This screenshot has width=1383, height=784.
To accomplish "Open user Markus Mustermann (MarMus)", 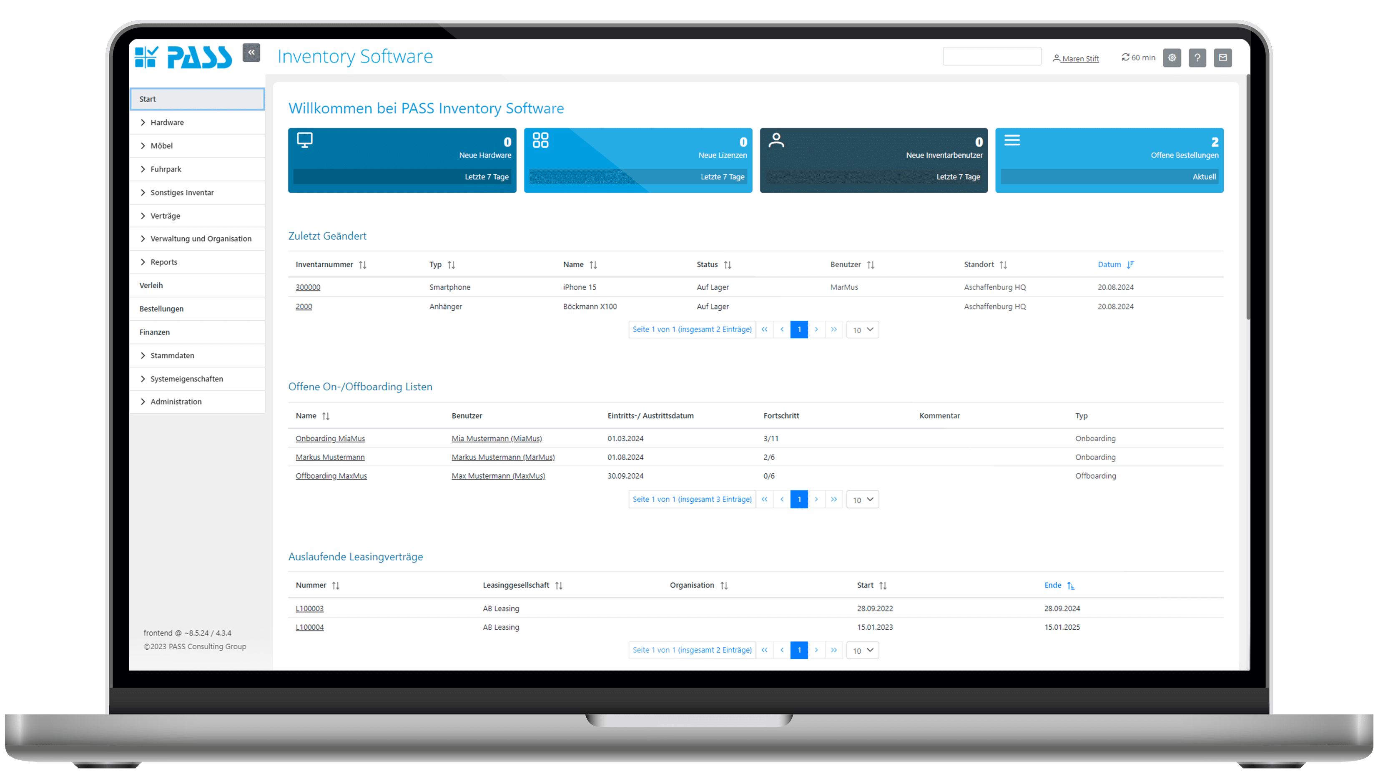I will click(x=503, y=458).
